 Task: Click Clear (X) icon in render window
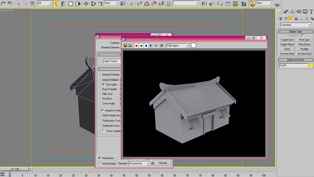(162, 46)
